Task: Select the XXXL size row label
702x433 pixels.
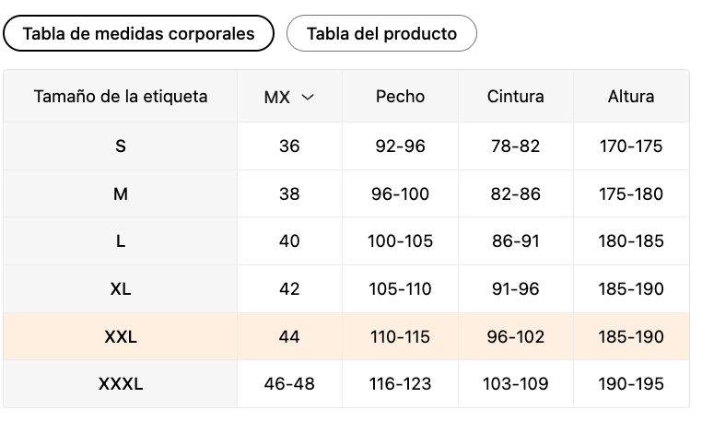Action: tap(121, 384)
